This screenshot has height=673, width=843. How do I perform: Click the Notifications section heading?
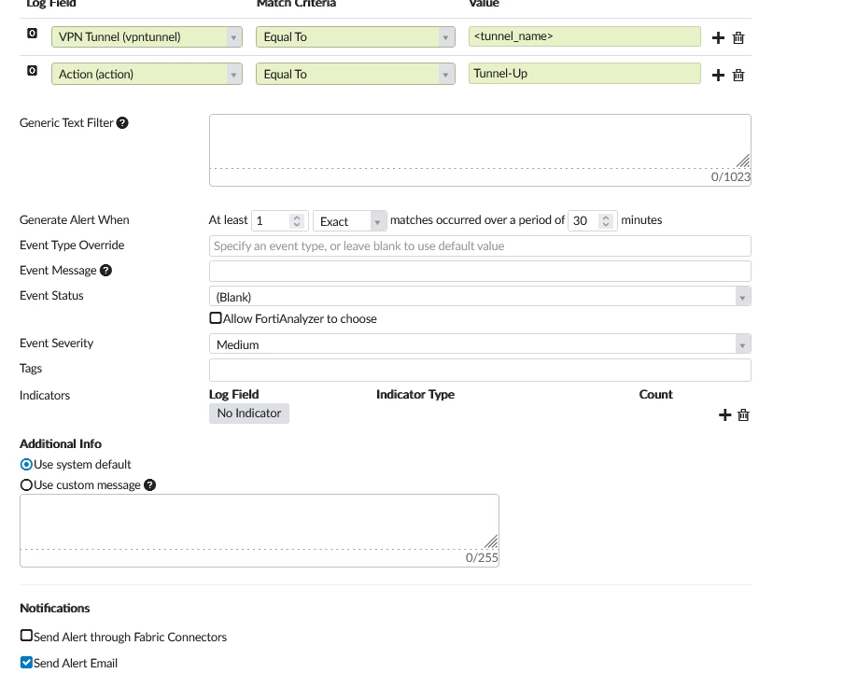point(55,608)
